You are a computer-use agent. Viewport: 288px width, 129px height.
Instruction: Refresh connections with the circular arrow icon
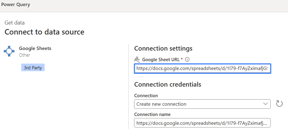coord(280,104)
